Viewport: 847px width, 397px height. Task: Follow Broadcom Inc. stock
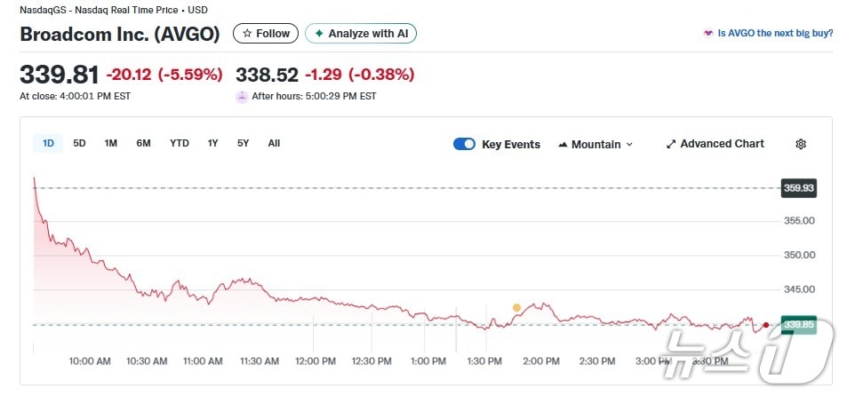pyautogui.click(x=266, y=34)
